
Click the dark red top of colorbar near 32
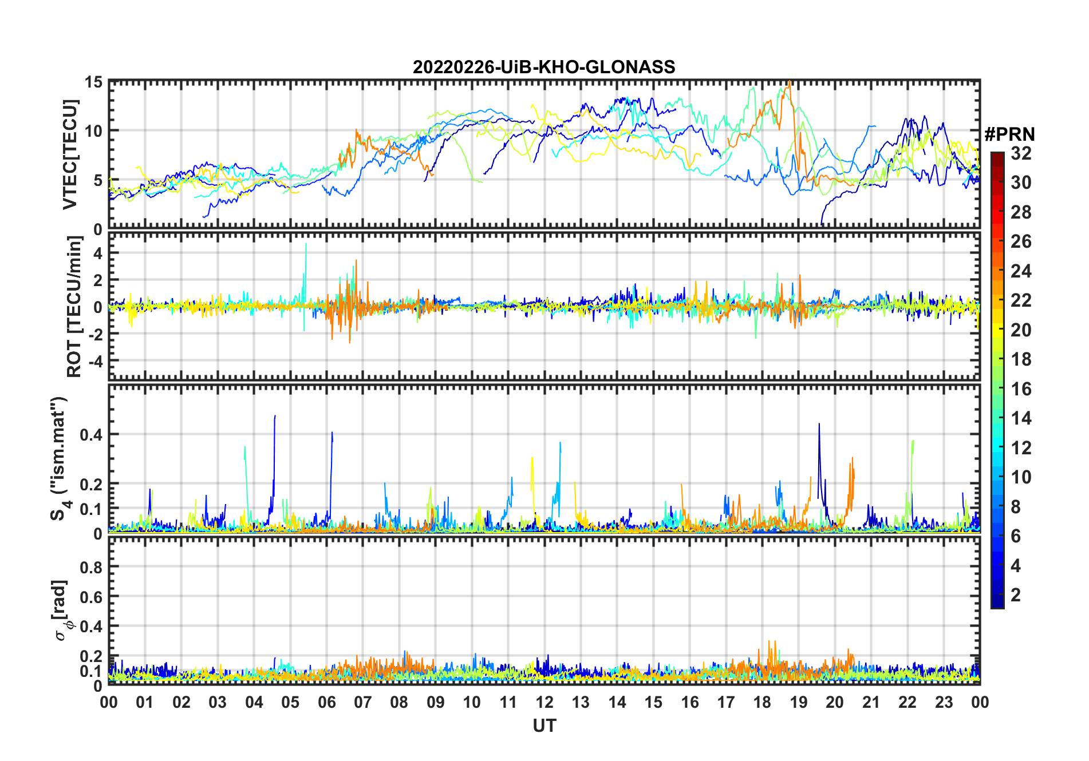[x=997, y=156]
